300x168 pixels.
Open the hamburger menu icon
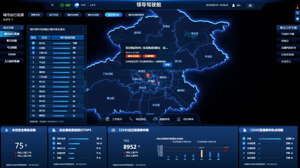click(52, 5)
